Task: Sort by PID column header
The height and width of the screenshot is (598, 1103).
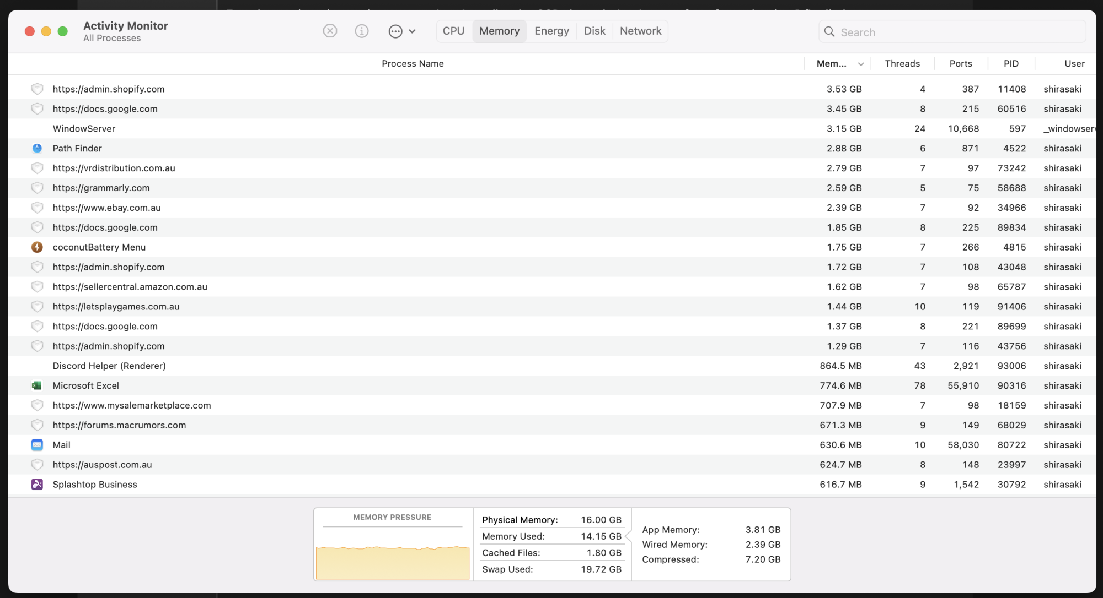Action: [x=1011, y=64]
